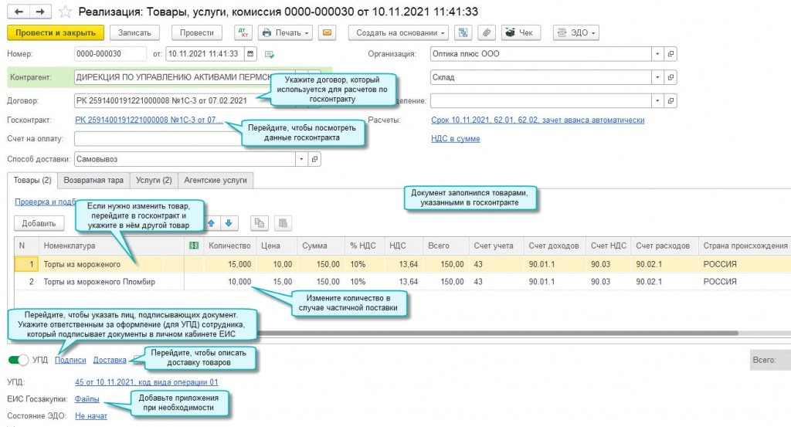
Task: Click Провести и закрыть button
Action: tap(56, 32)
